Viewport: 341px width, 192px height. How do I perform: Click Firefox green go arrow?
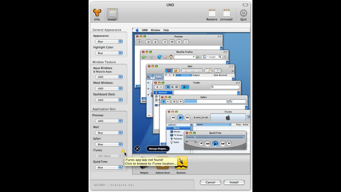198,57
